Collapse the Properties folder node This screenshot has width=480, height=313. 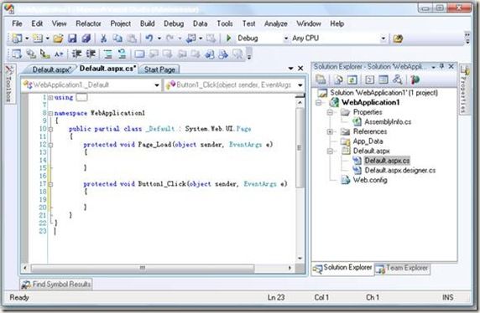click(x=330, y=112)
